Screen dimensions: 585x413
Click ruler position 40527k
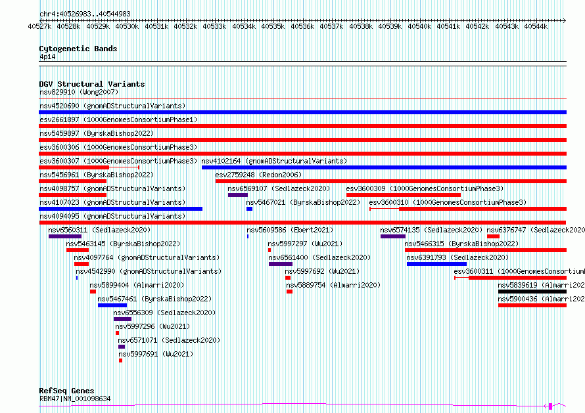(x=39, y=26)
